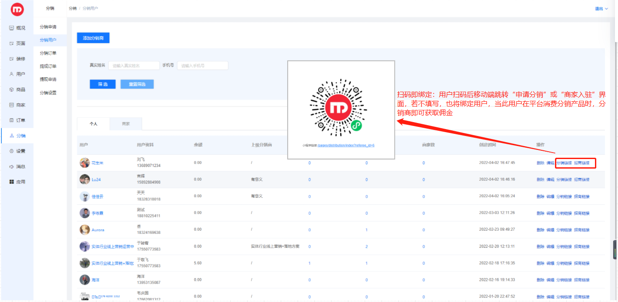Screen dimensions: 618x302
Task: Open user name link Lu24
Action: [96, 179]
